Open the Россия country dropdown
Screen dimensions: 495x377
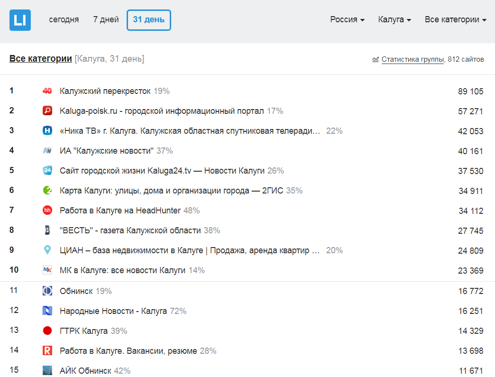point(347,20)
